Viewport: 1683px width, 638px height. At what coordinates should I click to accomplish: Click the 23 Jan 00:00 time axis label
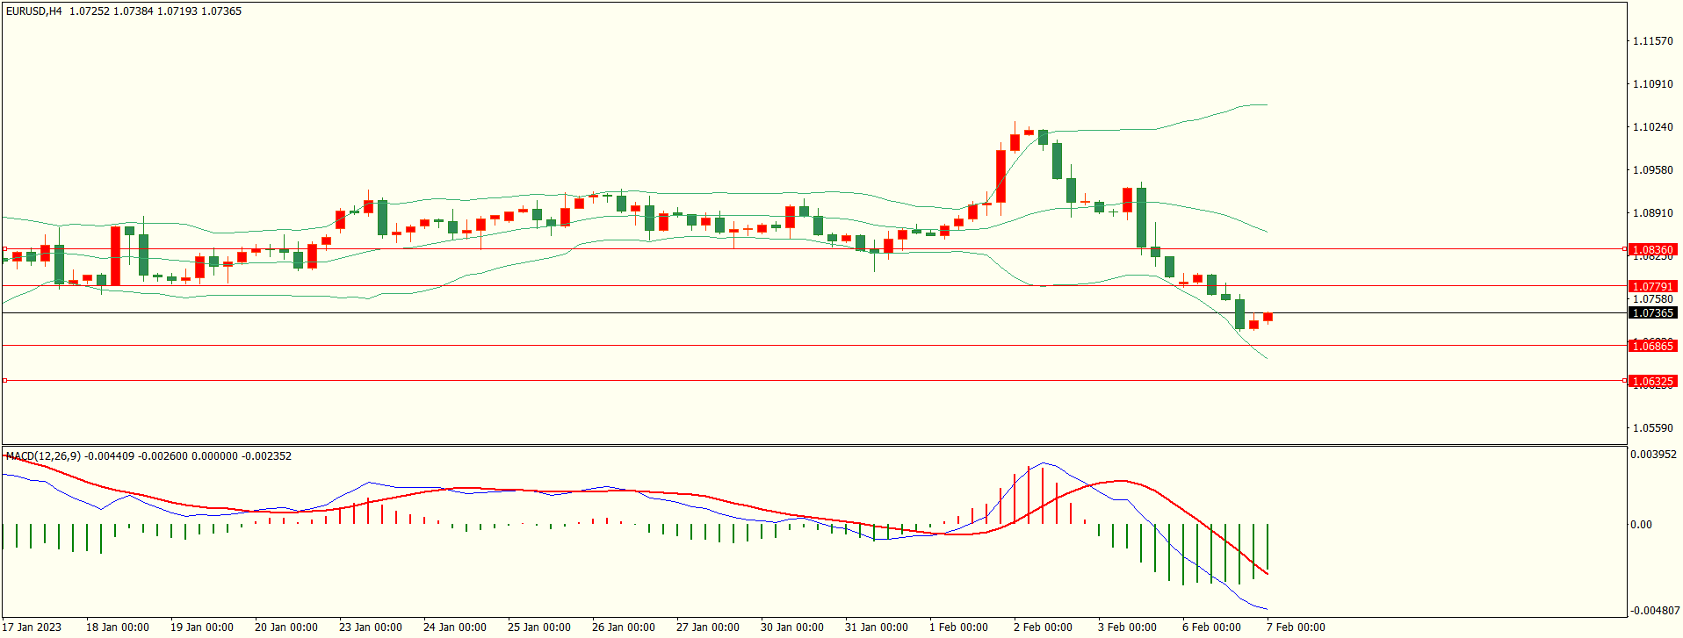370,627
